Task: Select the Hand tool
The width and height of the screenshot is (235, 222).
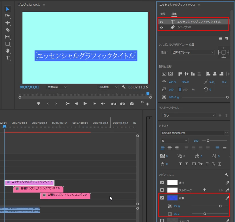Action: pos(7,51)
